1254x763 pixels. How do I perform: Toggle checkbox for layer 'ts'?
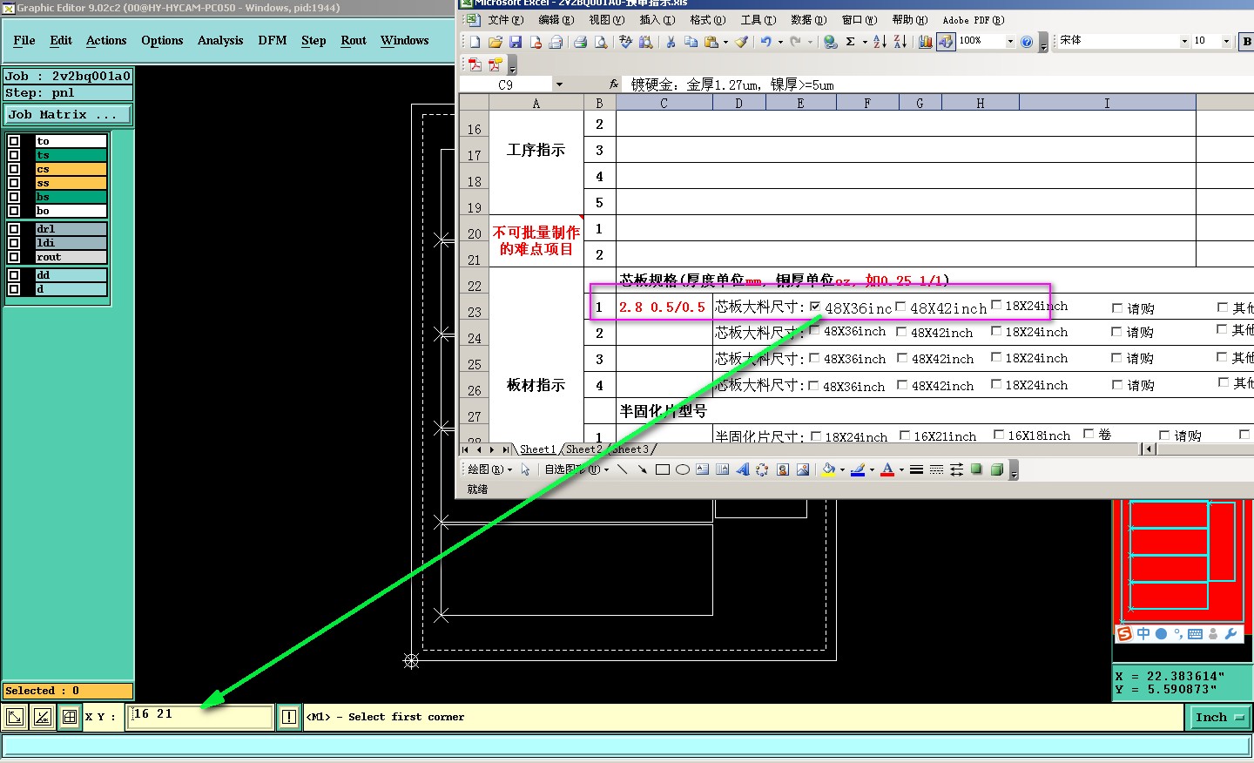[x=14, y=154]
